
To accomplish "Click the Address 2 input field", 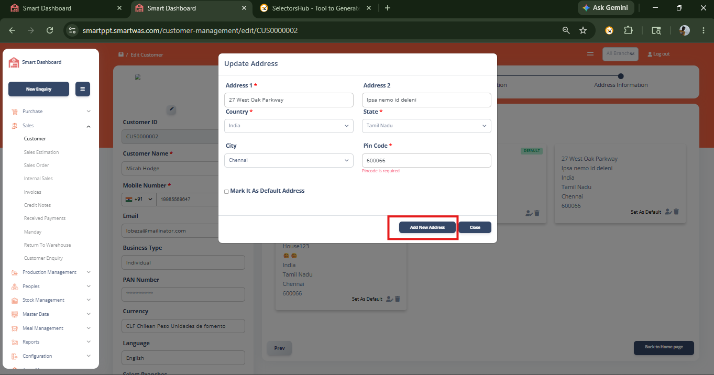I will click(x=426, y=100).
